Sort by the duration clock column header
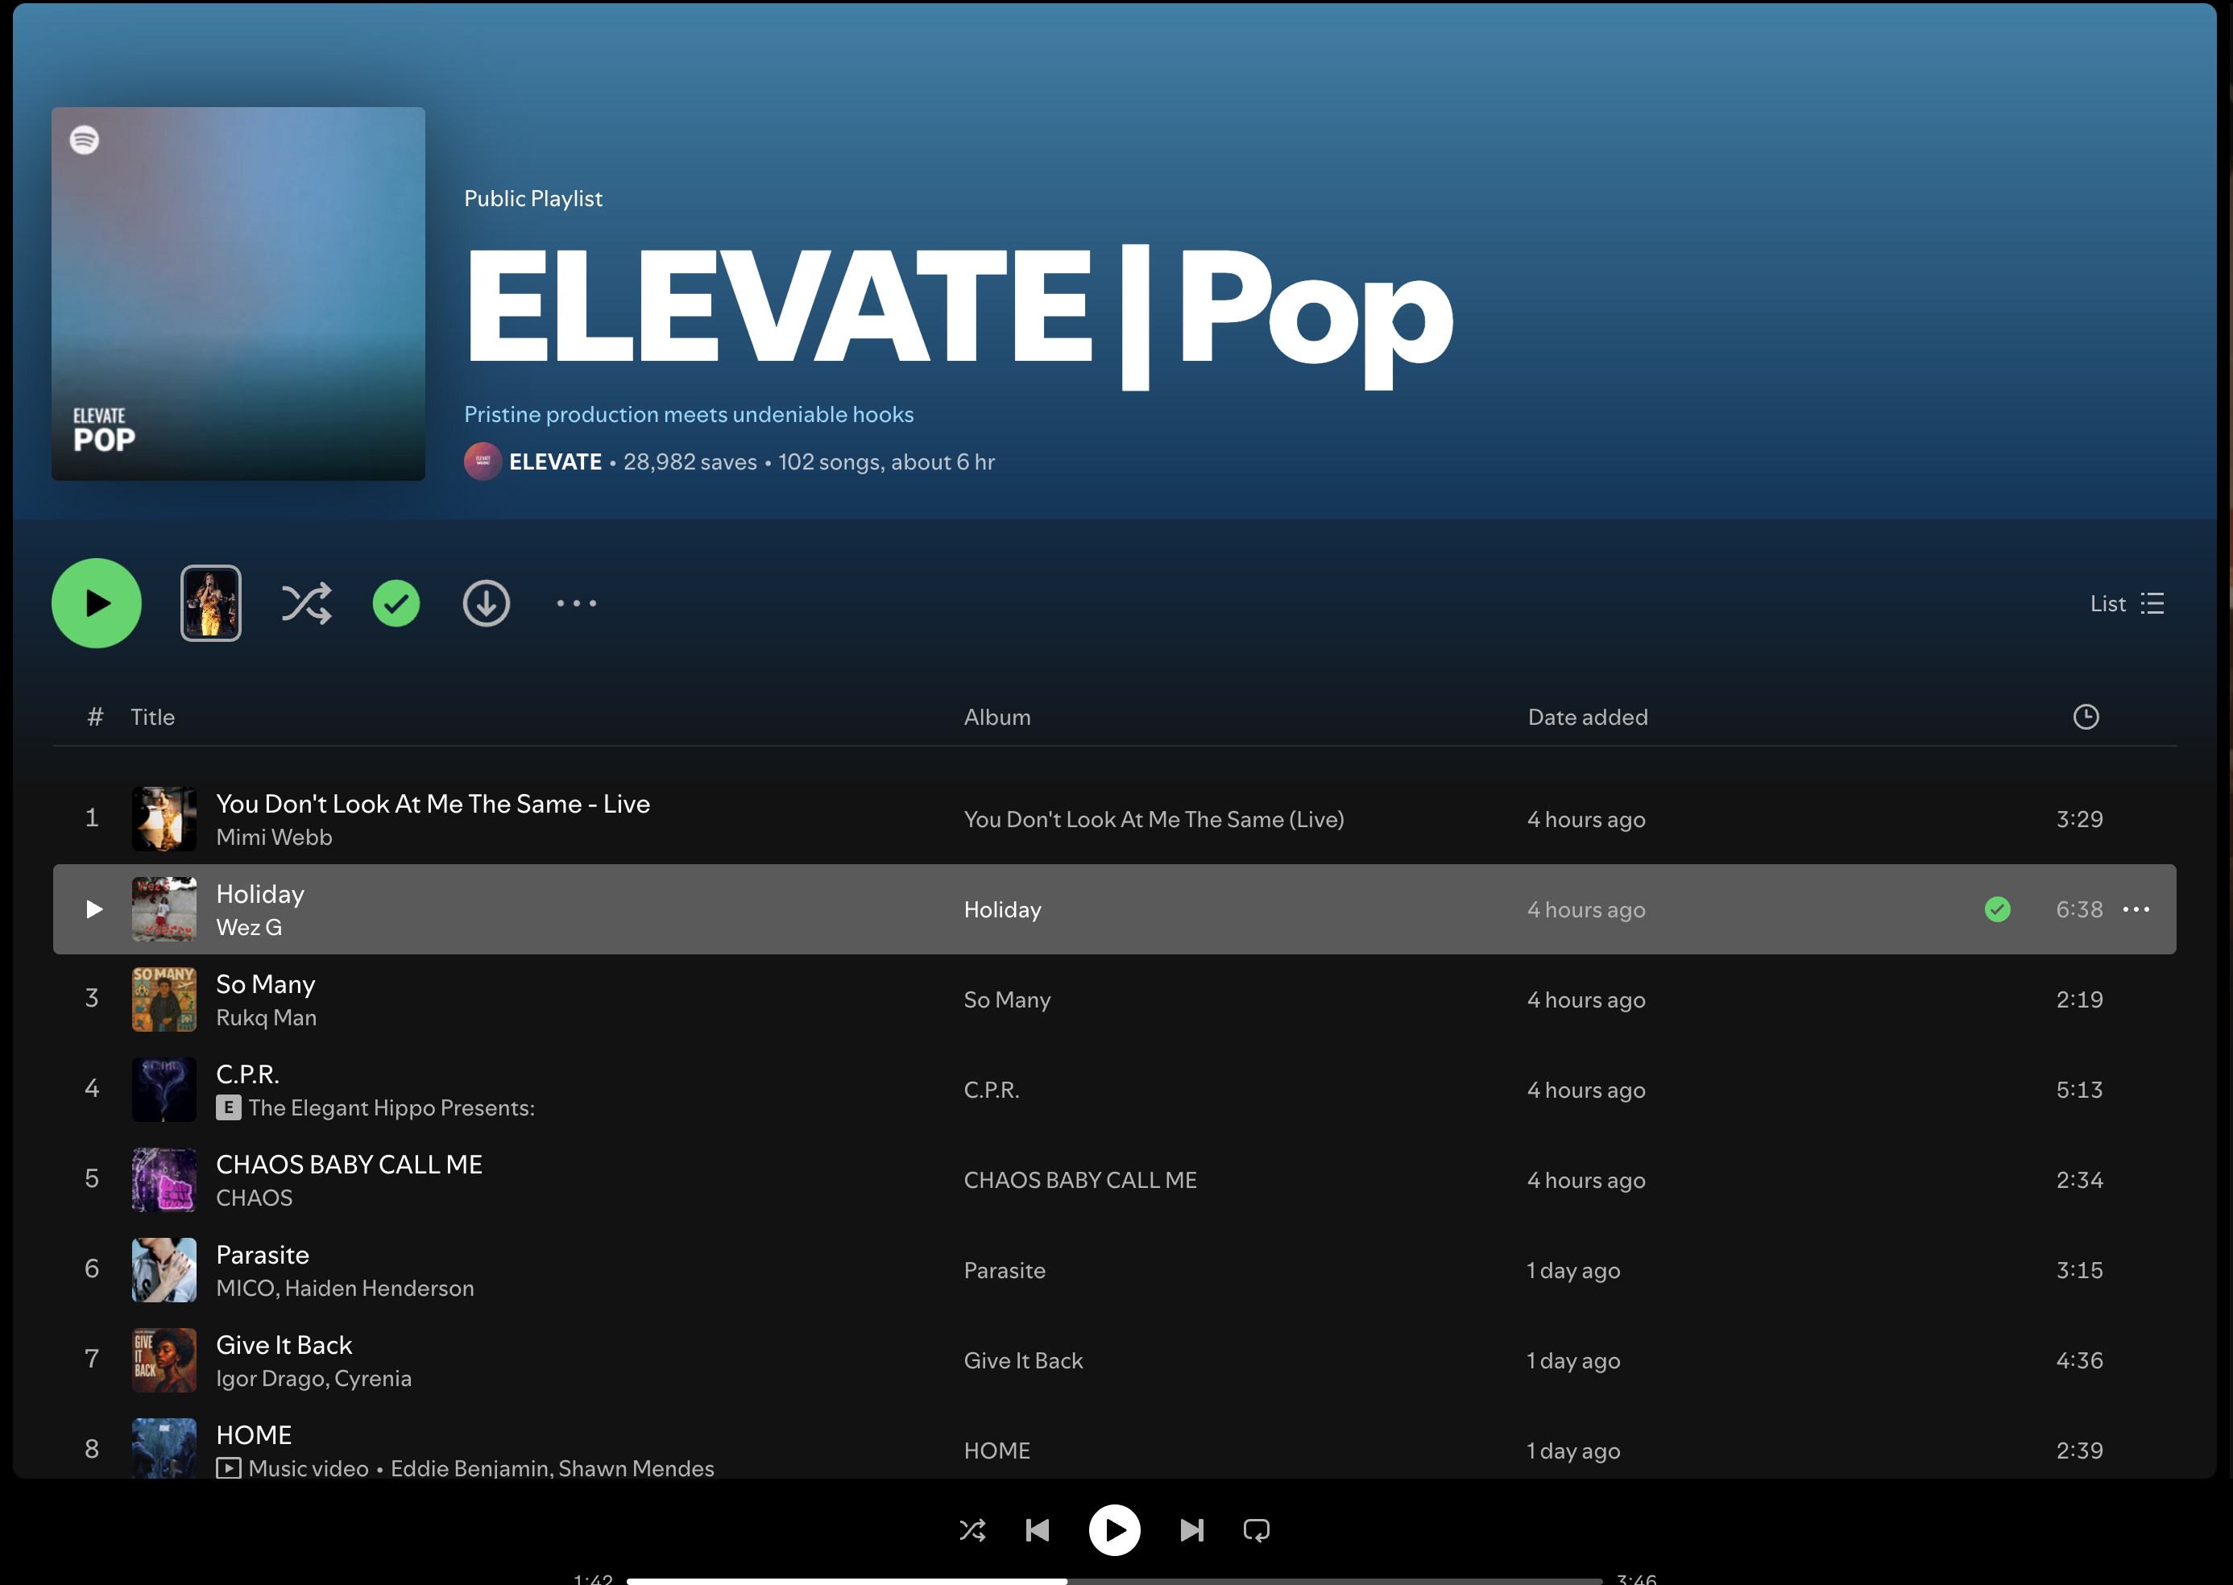The width and height of the screenshot is (2233, 1585). pyautogui.click(x=2085, y=716)
